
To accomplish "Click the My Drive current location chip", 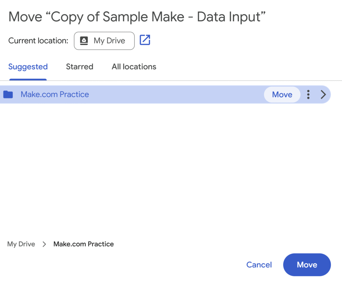I will (x=104, y=41).
